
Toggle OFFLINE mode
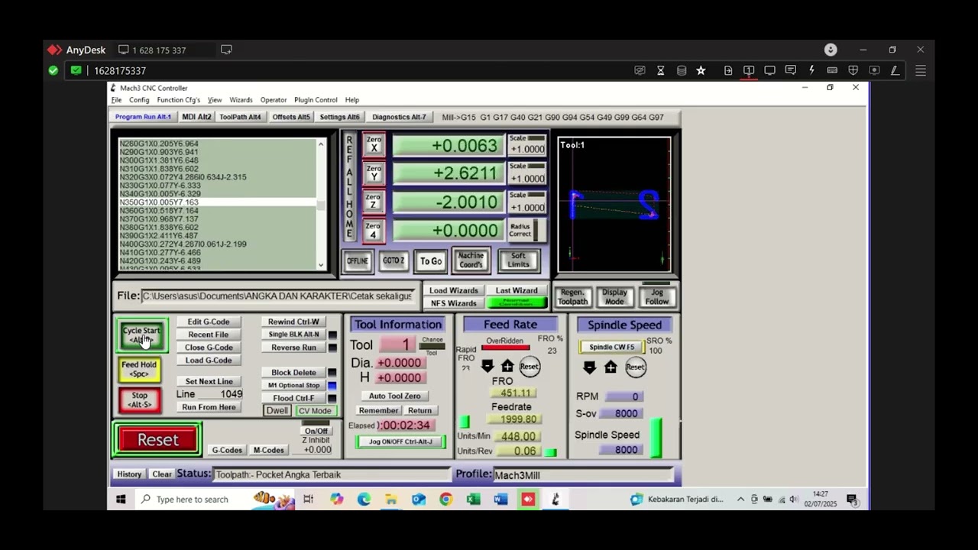click(357, 261)
